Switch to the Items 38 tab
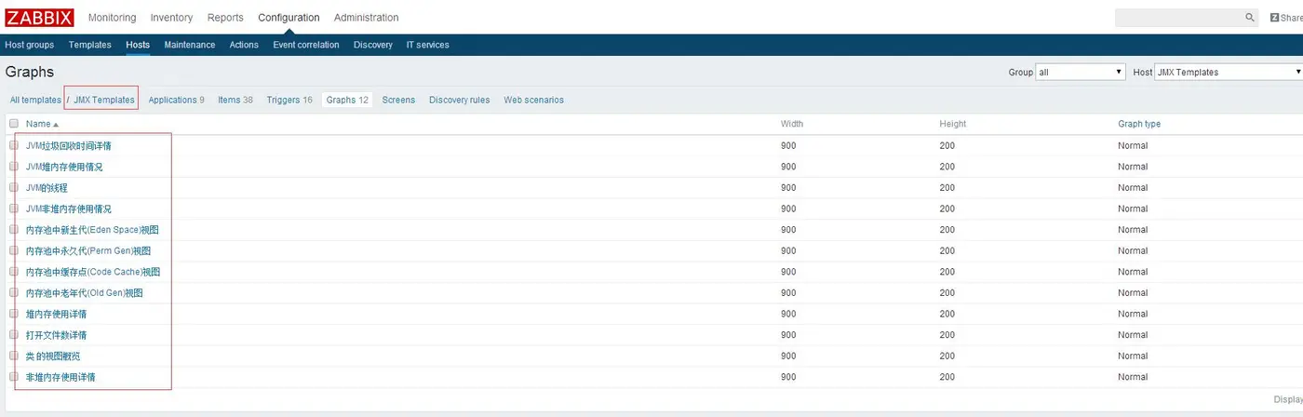 235,100
